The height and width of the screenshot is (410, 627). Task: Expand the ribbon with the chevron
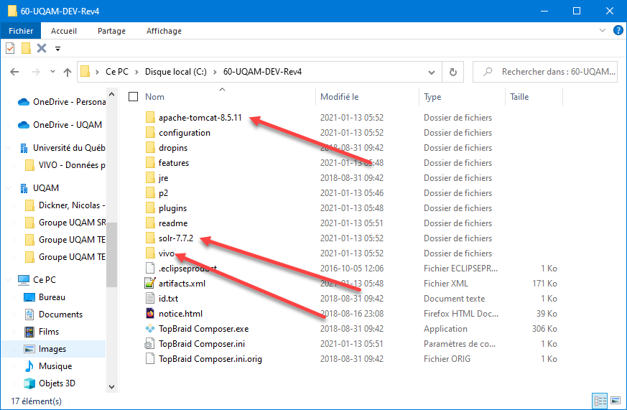pyautogui.click(x=602, y=30)
